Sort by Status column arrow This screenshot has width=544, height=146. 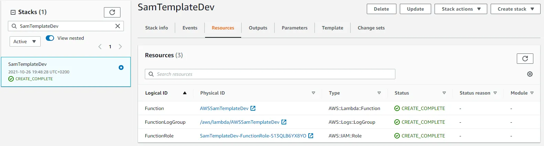[x=444, y=93]
